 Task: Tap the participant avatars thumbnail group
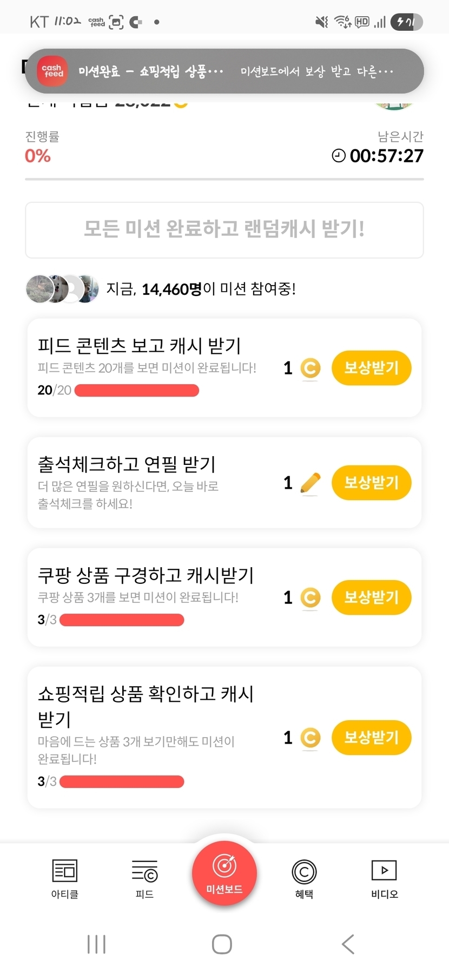[x=62, y=289]
